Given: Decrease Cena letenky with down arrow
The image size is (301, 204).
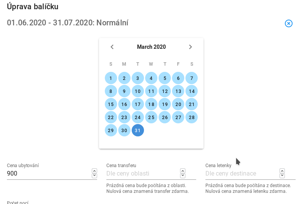Looking at the screenshot, I should tap(282, 176).
